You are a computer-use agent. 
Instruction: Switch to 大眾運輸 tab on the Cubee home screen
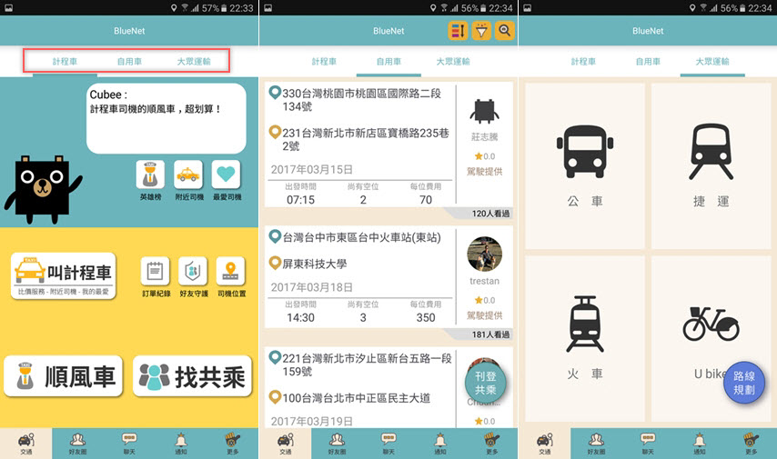(x=194, y=62)
